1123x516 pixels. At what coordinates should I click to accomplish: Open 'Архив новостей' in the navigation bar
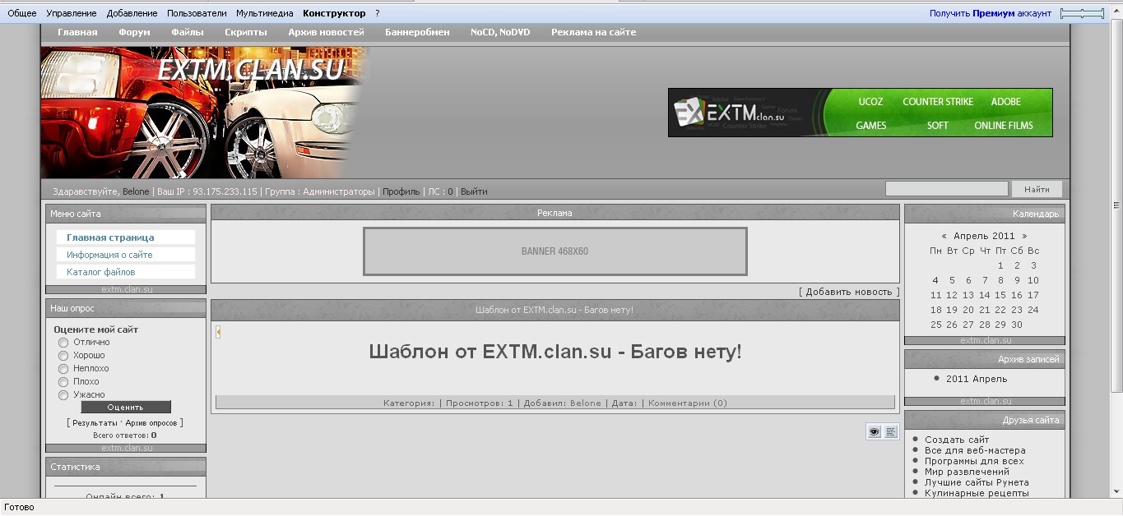click(x=326, y=32)
